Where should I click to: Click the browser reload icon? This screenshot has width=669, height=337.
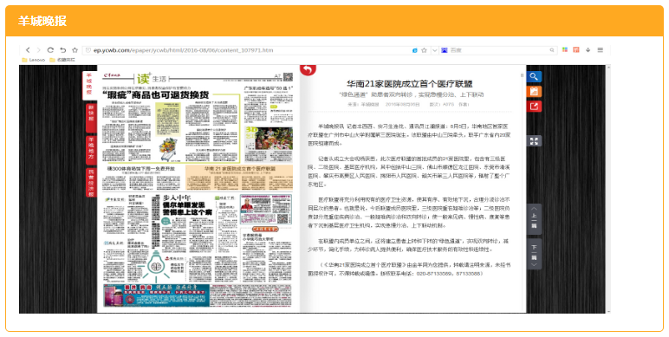[x=50, y=50]
